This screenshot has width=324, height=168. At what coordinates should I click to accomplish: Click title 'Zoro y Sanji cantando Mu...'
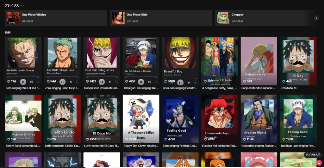(23, 146)
